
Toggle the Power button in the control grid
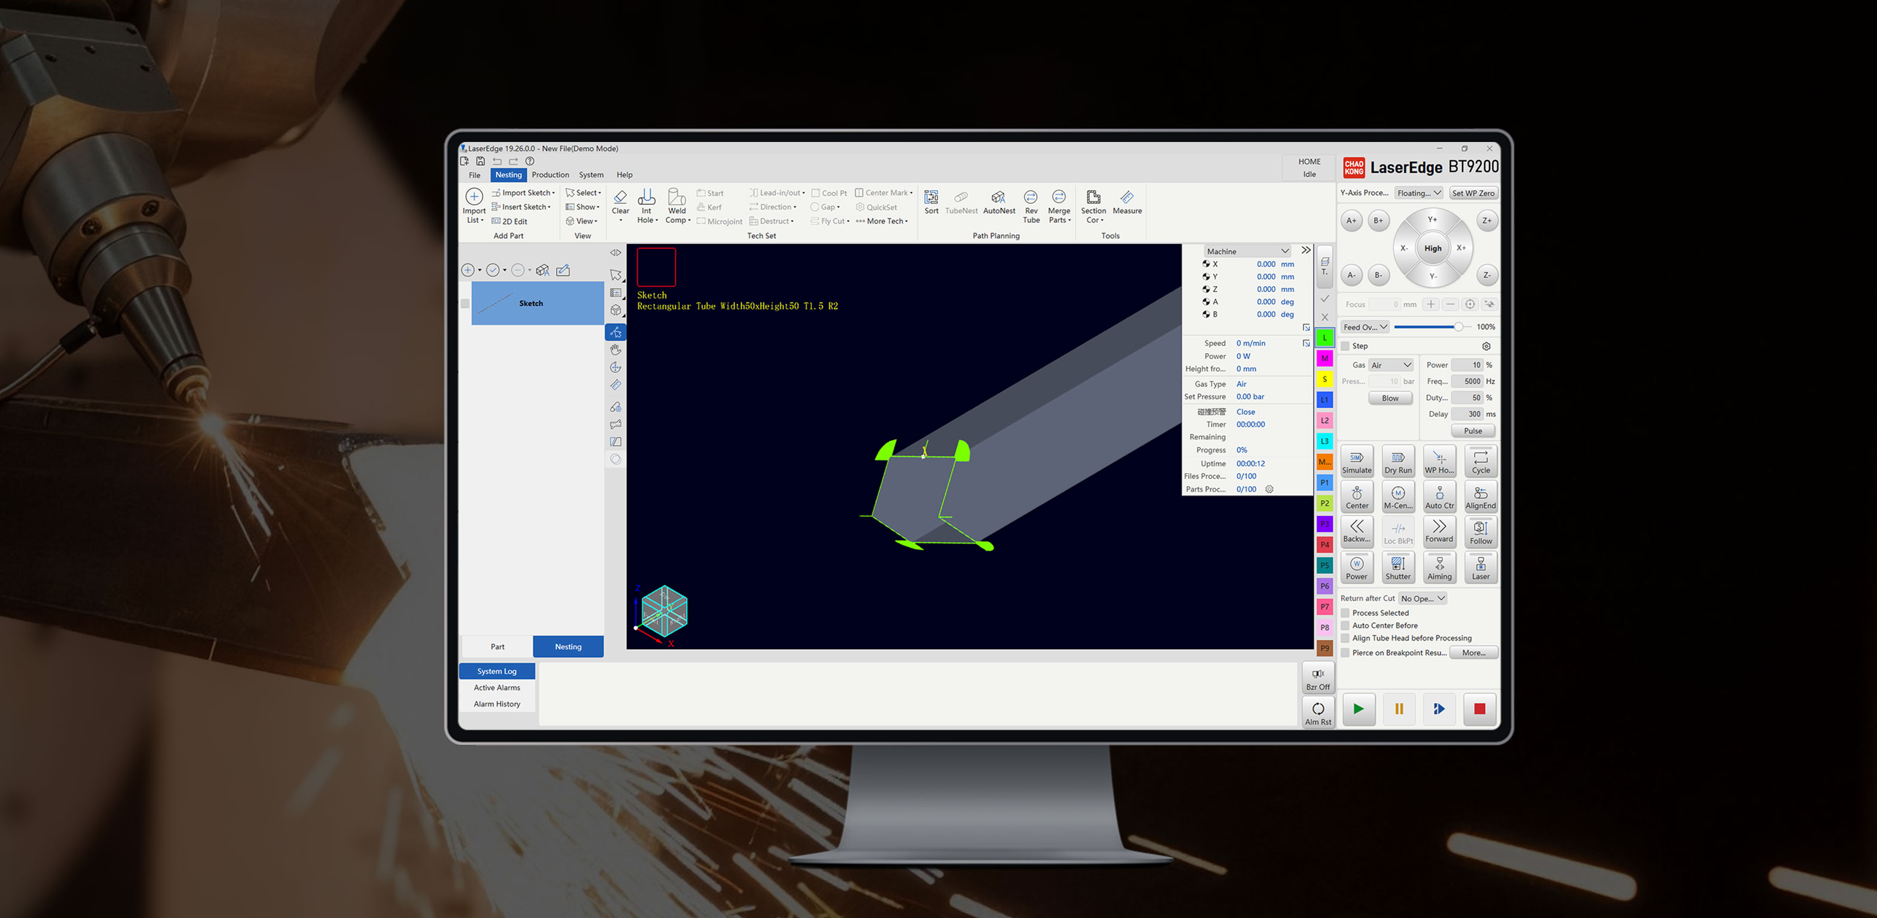[x=1356, y=568]
